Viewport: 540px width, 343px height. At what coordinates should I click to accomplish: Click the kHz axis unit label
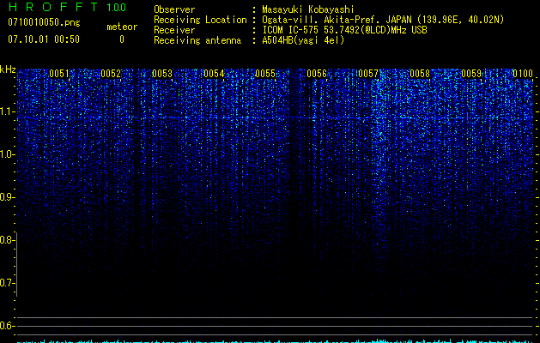[x=8, y=69]
